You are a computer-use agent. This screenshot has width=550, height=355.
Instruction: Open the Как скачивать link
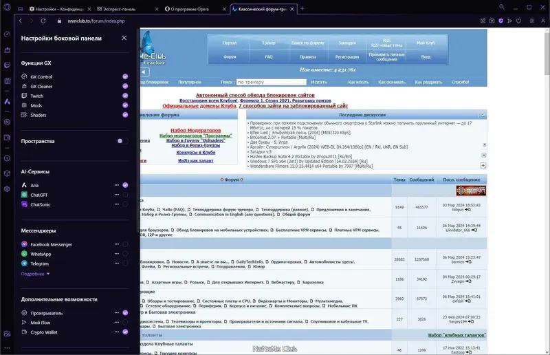(392, 82)
